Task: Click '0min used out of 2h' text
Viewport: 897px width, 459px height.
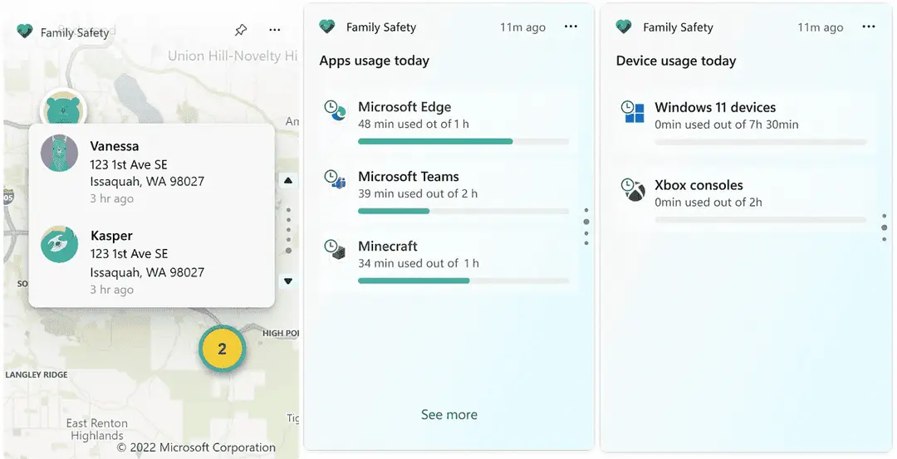Action: (x=708, y=202)
